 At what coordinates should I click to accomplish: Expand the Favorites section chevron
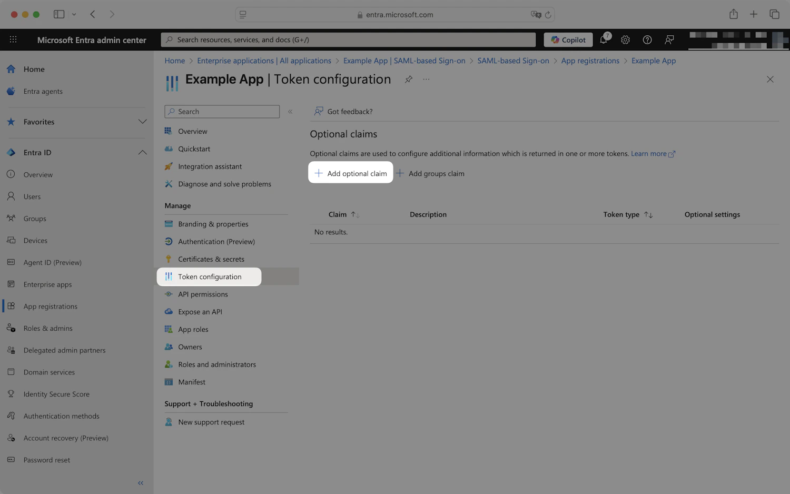click(142, 122)
